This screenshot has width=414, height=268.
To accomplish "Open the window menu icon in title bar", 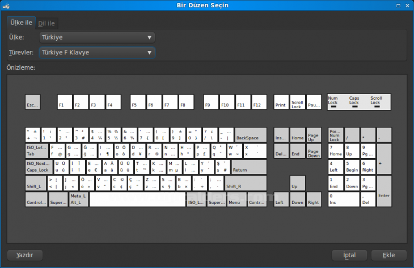I will [7, 6].
